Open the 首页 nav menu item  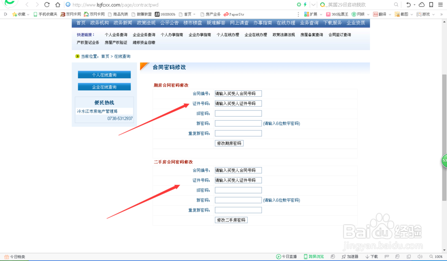[81, 23]
